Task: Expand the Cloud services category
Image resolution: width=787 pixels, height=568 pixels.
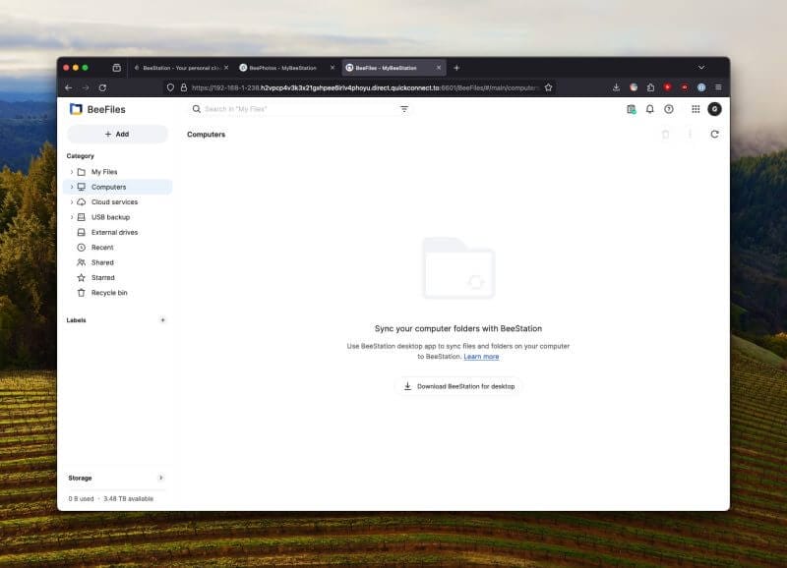Action: click(x=69, y=201)
